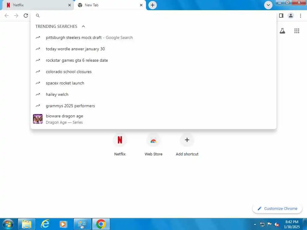The image size is (307, 230).
Task: Close the New Tab tab
Action: coord(141,5)
